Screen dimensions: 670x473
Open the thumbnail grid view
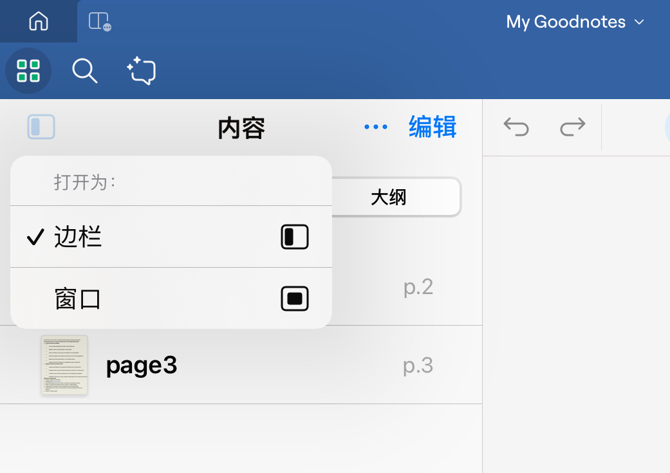(28, 71)
